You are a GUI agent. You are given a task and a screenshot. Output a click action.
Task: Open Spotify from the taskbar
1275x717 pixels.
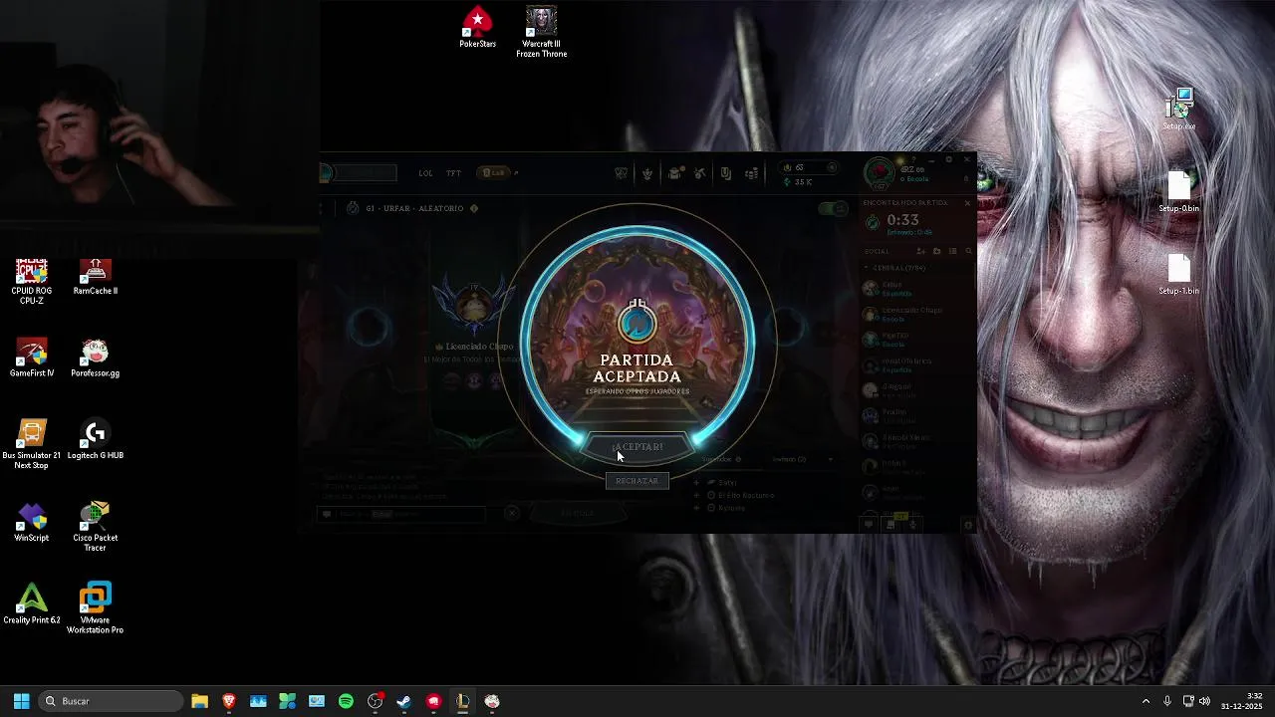pos(346,701)
